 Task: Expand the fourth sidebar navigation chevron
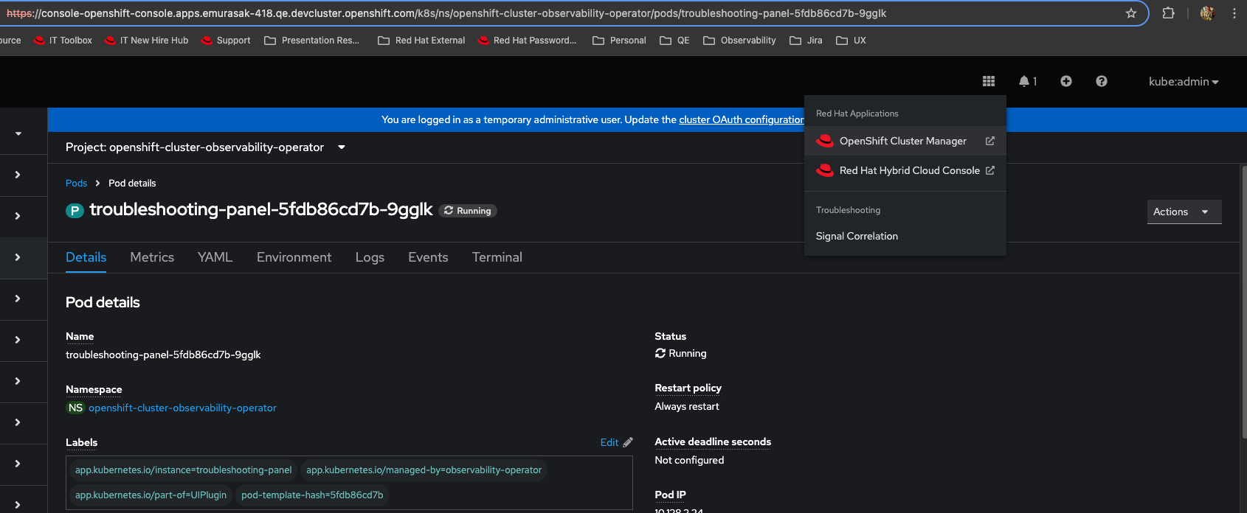pyautogui.click(x=18, y=299)
